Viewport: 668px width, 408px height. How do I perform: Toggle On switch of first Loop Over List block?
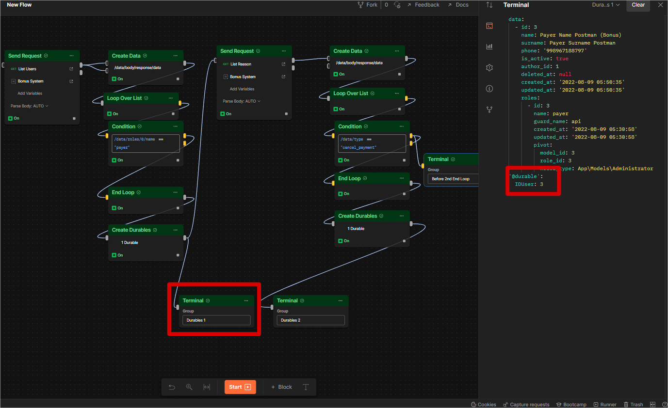pyautogui.click(x=112, y=114)
